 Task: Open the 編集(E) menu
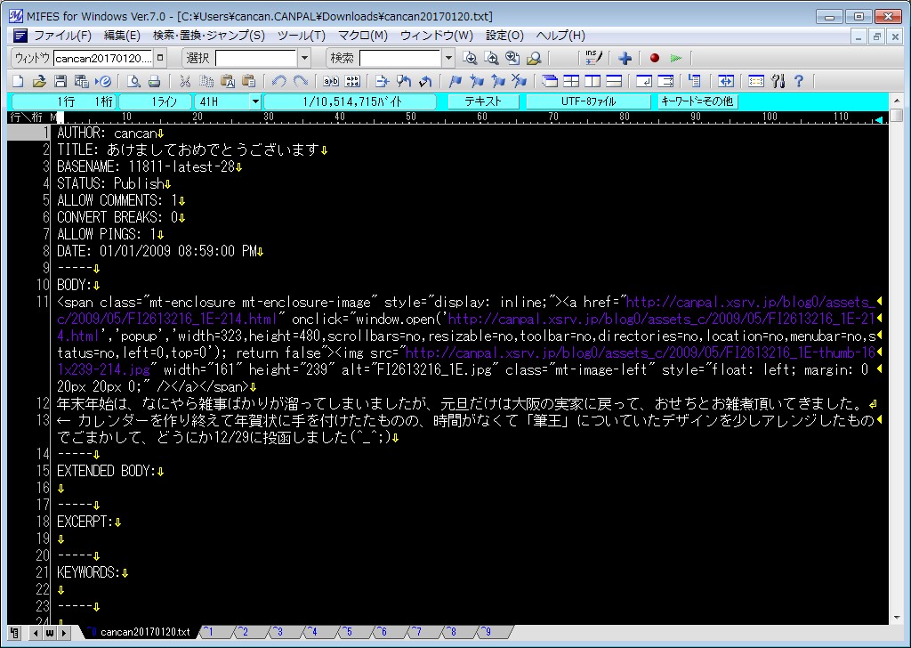point(122,36)
